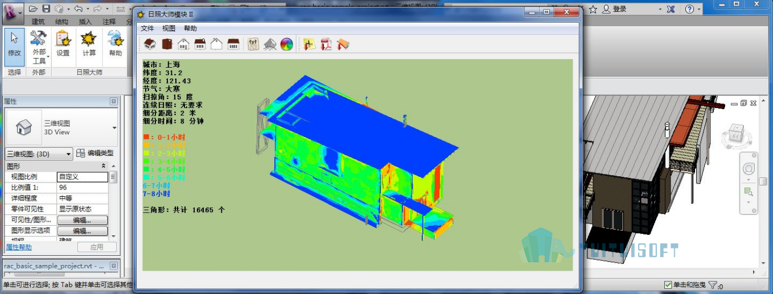Click the 详细程度 value 中等
Screen dimensions: 773x294
[x=83, y=198]
